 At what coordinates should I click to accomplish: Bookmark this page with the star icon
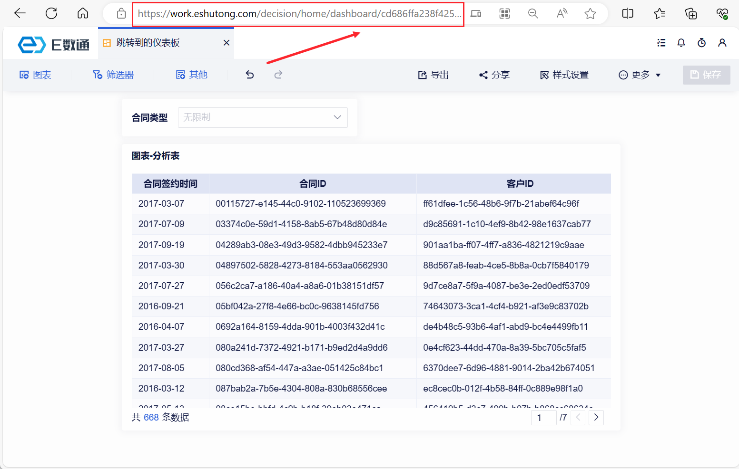(591, 14)
